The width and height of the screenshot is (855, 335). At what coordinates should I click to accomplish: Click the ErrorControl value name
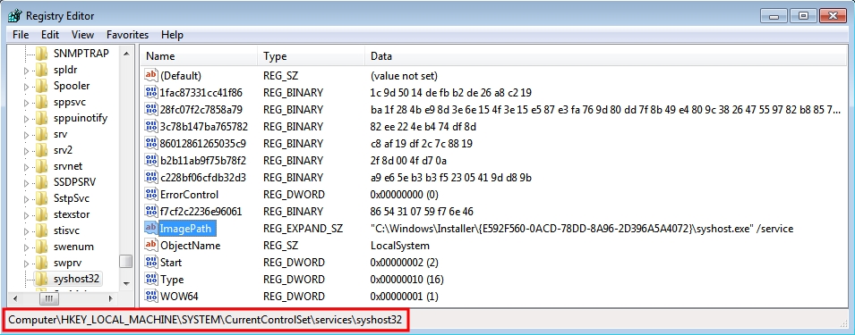tap(189, 195)
